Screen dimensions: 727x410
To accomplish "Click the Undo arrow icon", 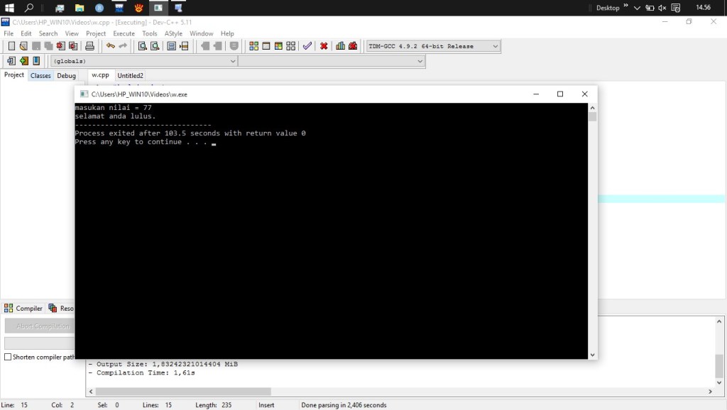I will (110, 46).
